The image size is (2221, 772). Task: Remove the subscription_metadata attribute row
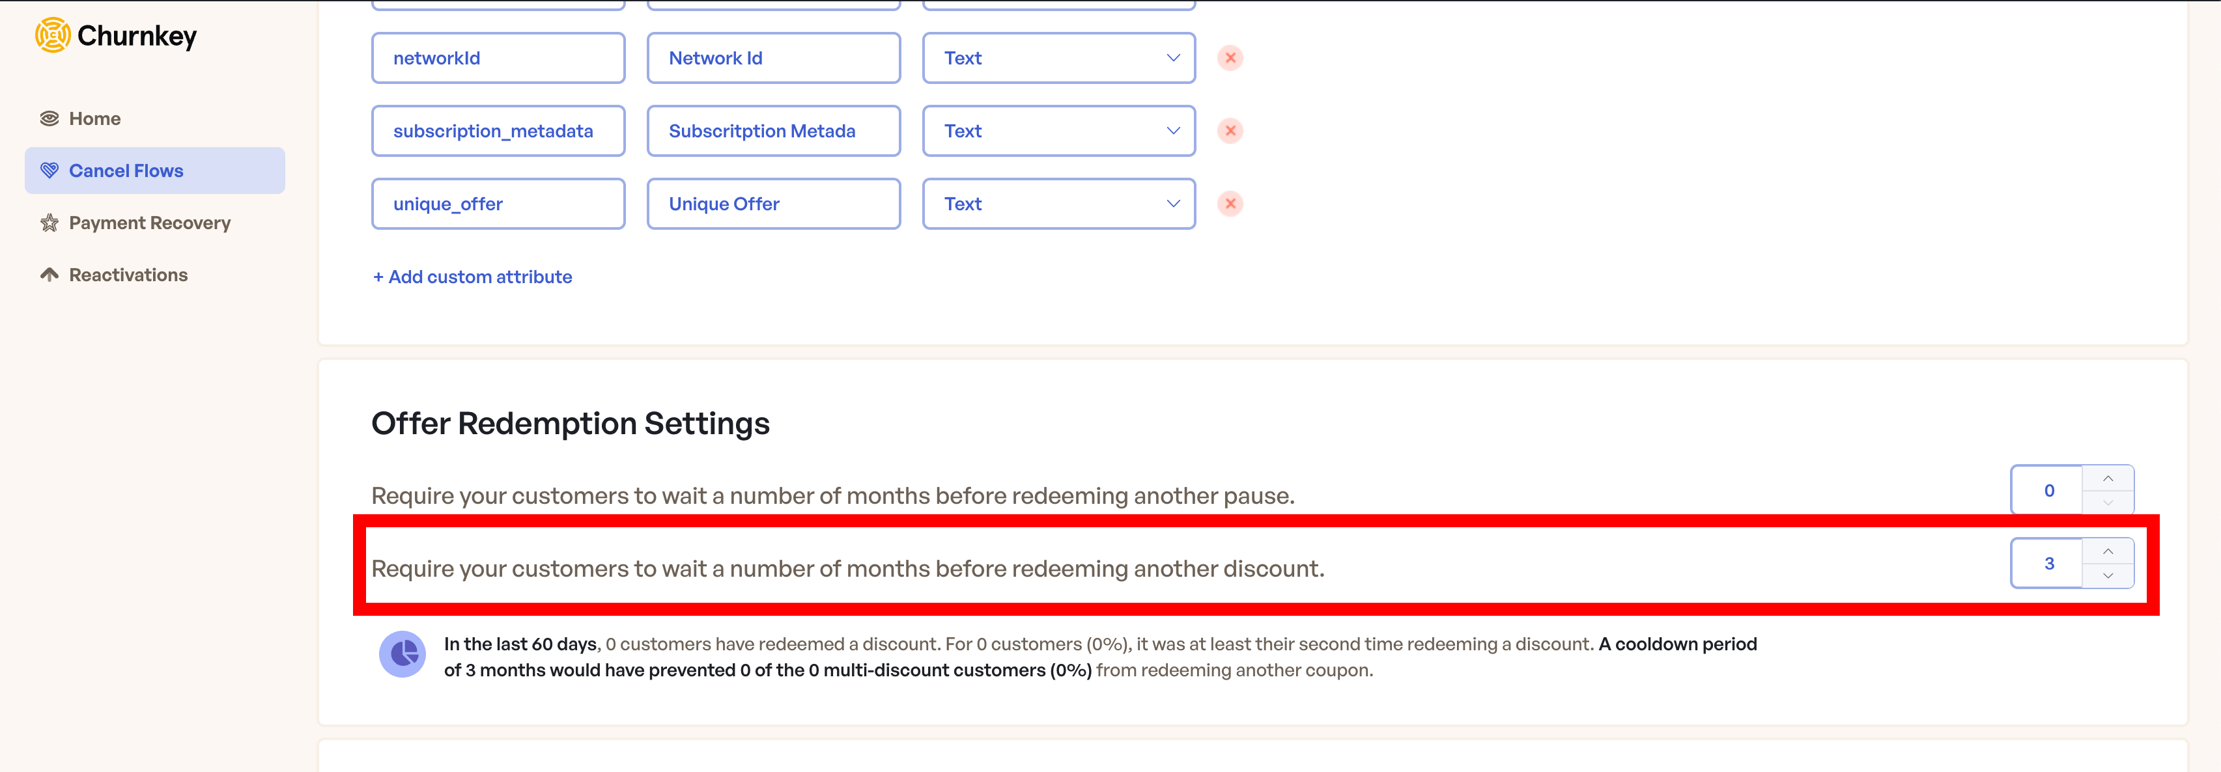[x=1230, y=131]
